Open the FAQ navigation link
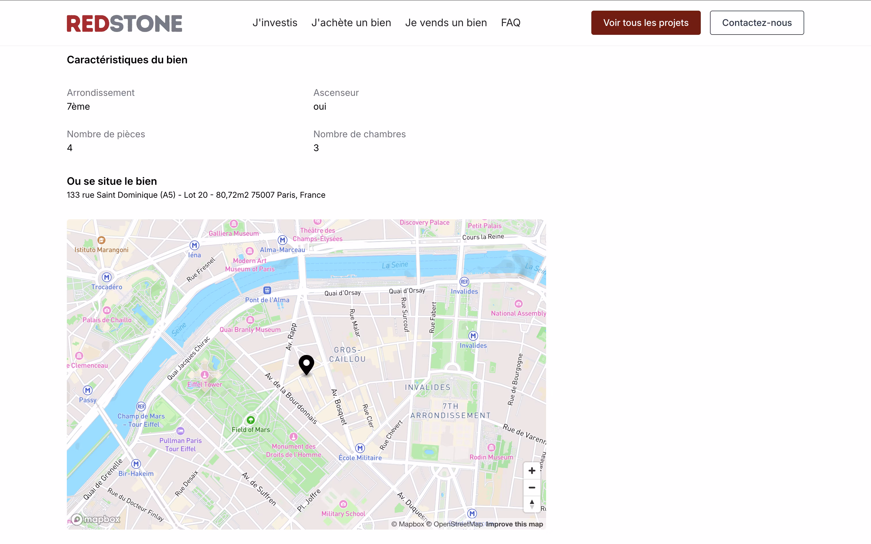Image resolution: width=871 pixels, height=544 pixels. coord(510,23)
